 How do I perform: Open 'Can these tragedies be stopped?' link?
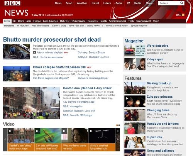point(51,78)
